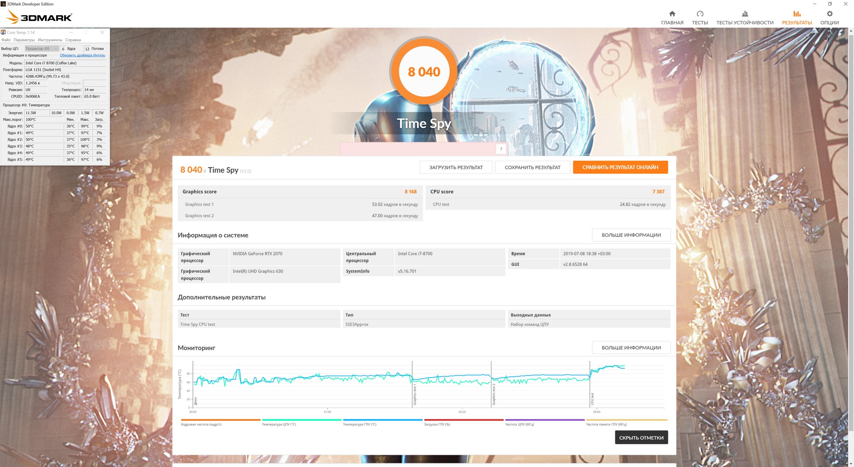Click the model field in Core Temp
Image resolution: width=854 pixels, height=467 pixels.
[65, 63]
